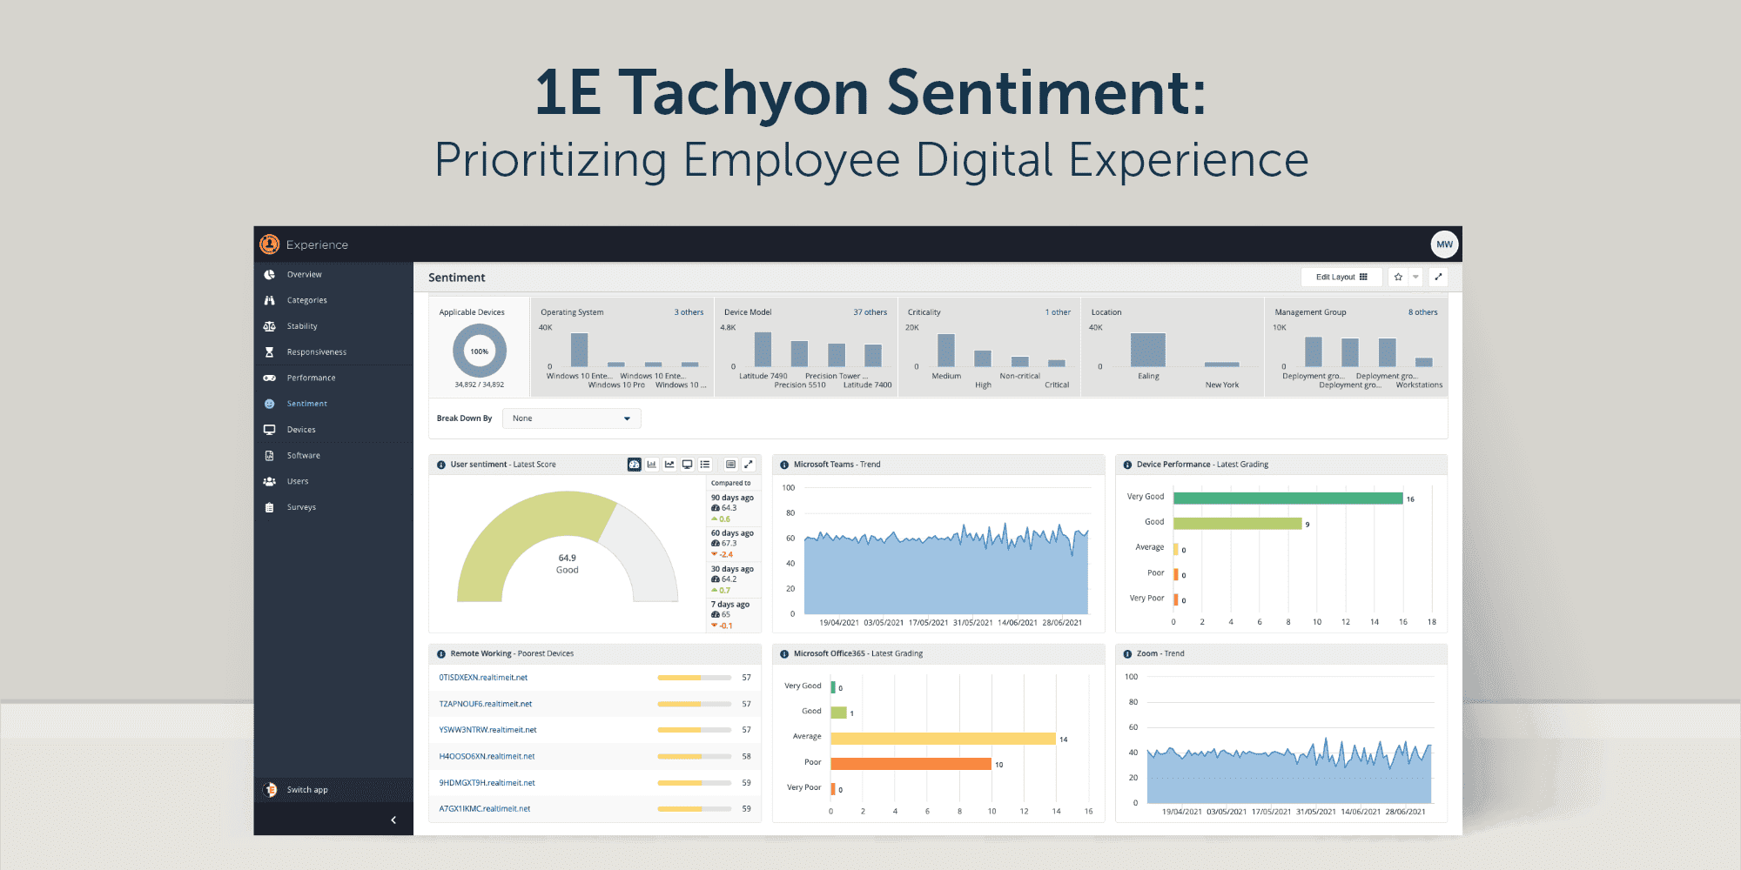Image resolution: width=1741 pixels, height=870 pixels.
Task: Click the '7 days ago' comparison entry
Action: pyautogui.click(x=732, y=614)
